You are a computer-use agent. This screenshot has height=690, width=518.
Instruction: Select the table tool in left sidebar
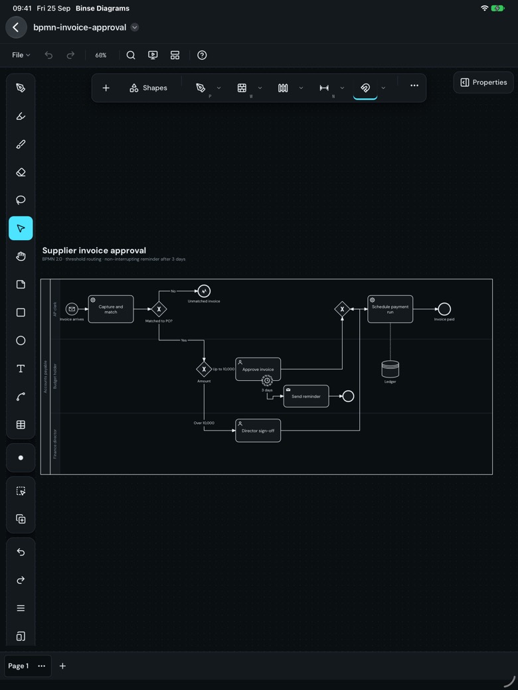pyautogui.click(x=21, y=425)
